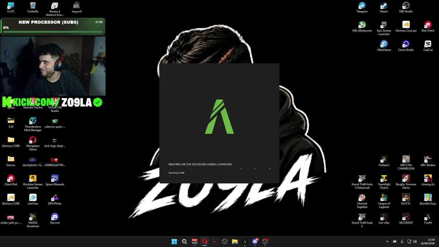This screenshot has height=247, width=439.
Task: Open the S.M folder on desktop
Action: coord(11,123)
